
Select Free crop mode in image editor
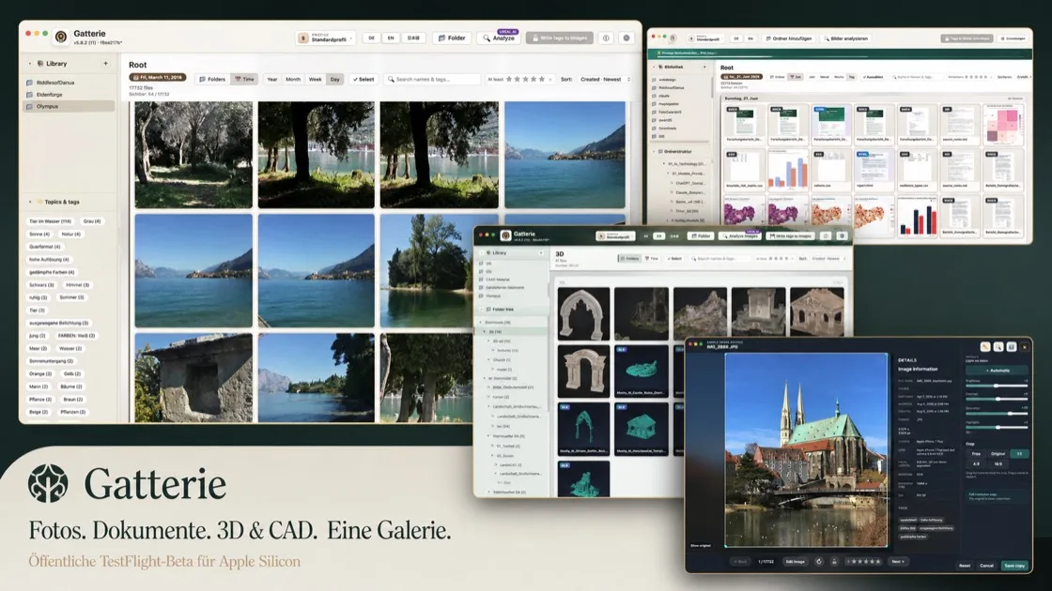pos(976,454)
